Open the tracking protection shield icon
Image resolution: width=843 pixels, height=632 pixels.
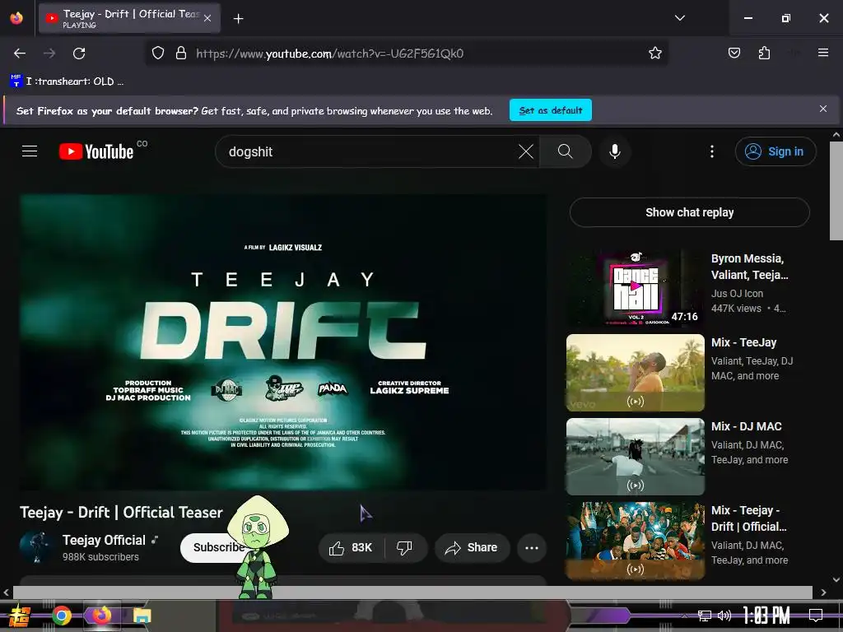(x=157, y=53)
